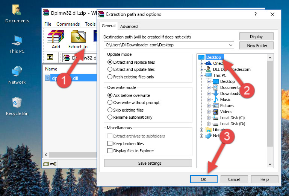Viewport: 289px width, 196px height.
Task: Open the Tools menu in WinRAR
Action: (x=90, y=24)
